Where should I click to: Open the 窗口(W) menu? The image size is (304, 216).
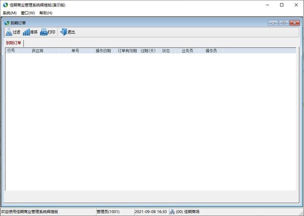28,13
